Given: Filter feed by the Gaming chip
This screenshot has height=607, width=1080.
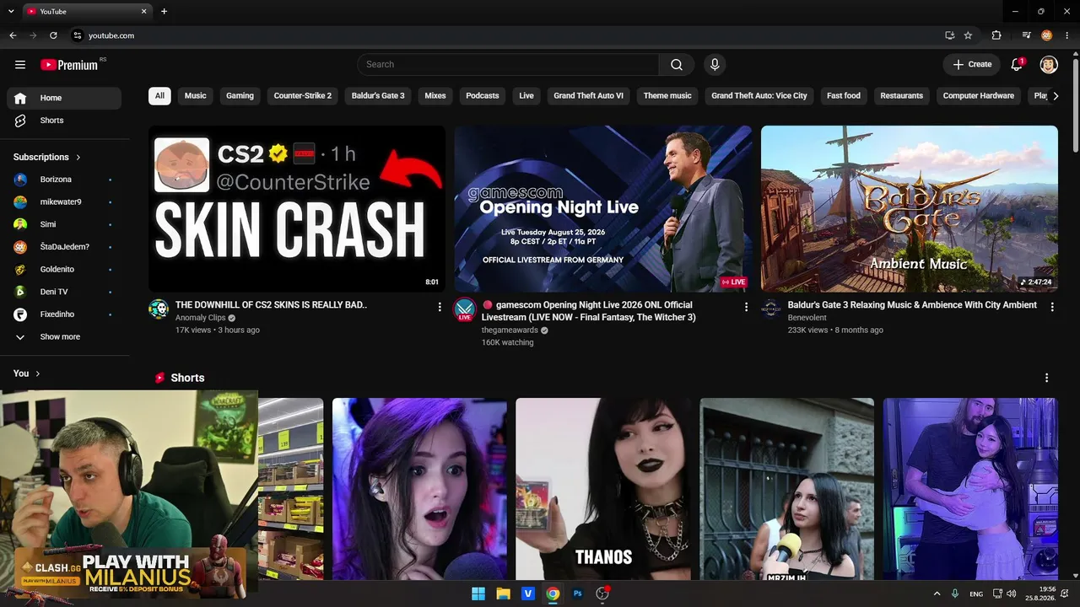Looking at the screenshot, I should coord(240,96).
